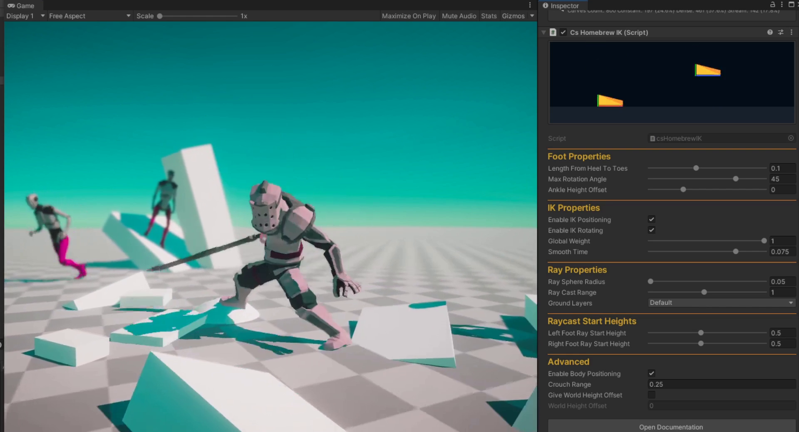Adjust Right Foot Ray Start Height slider
This screenshot has width=799, height=432.
(707, 344)
